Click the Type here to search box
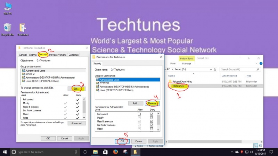 click(x=44, y=152)
